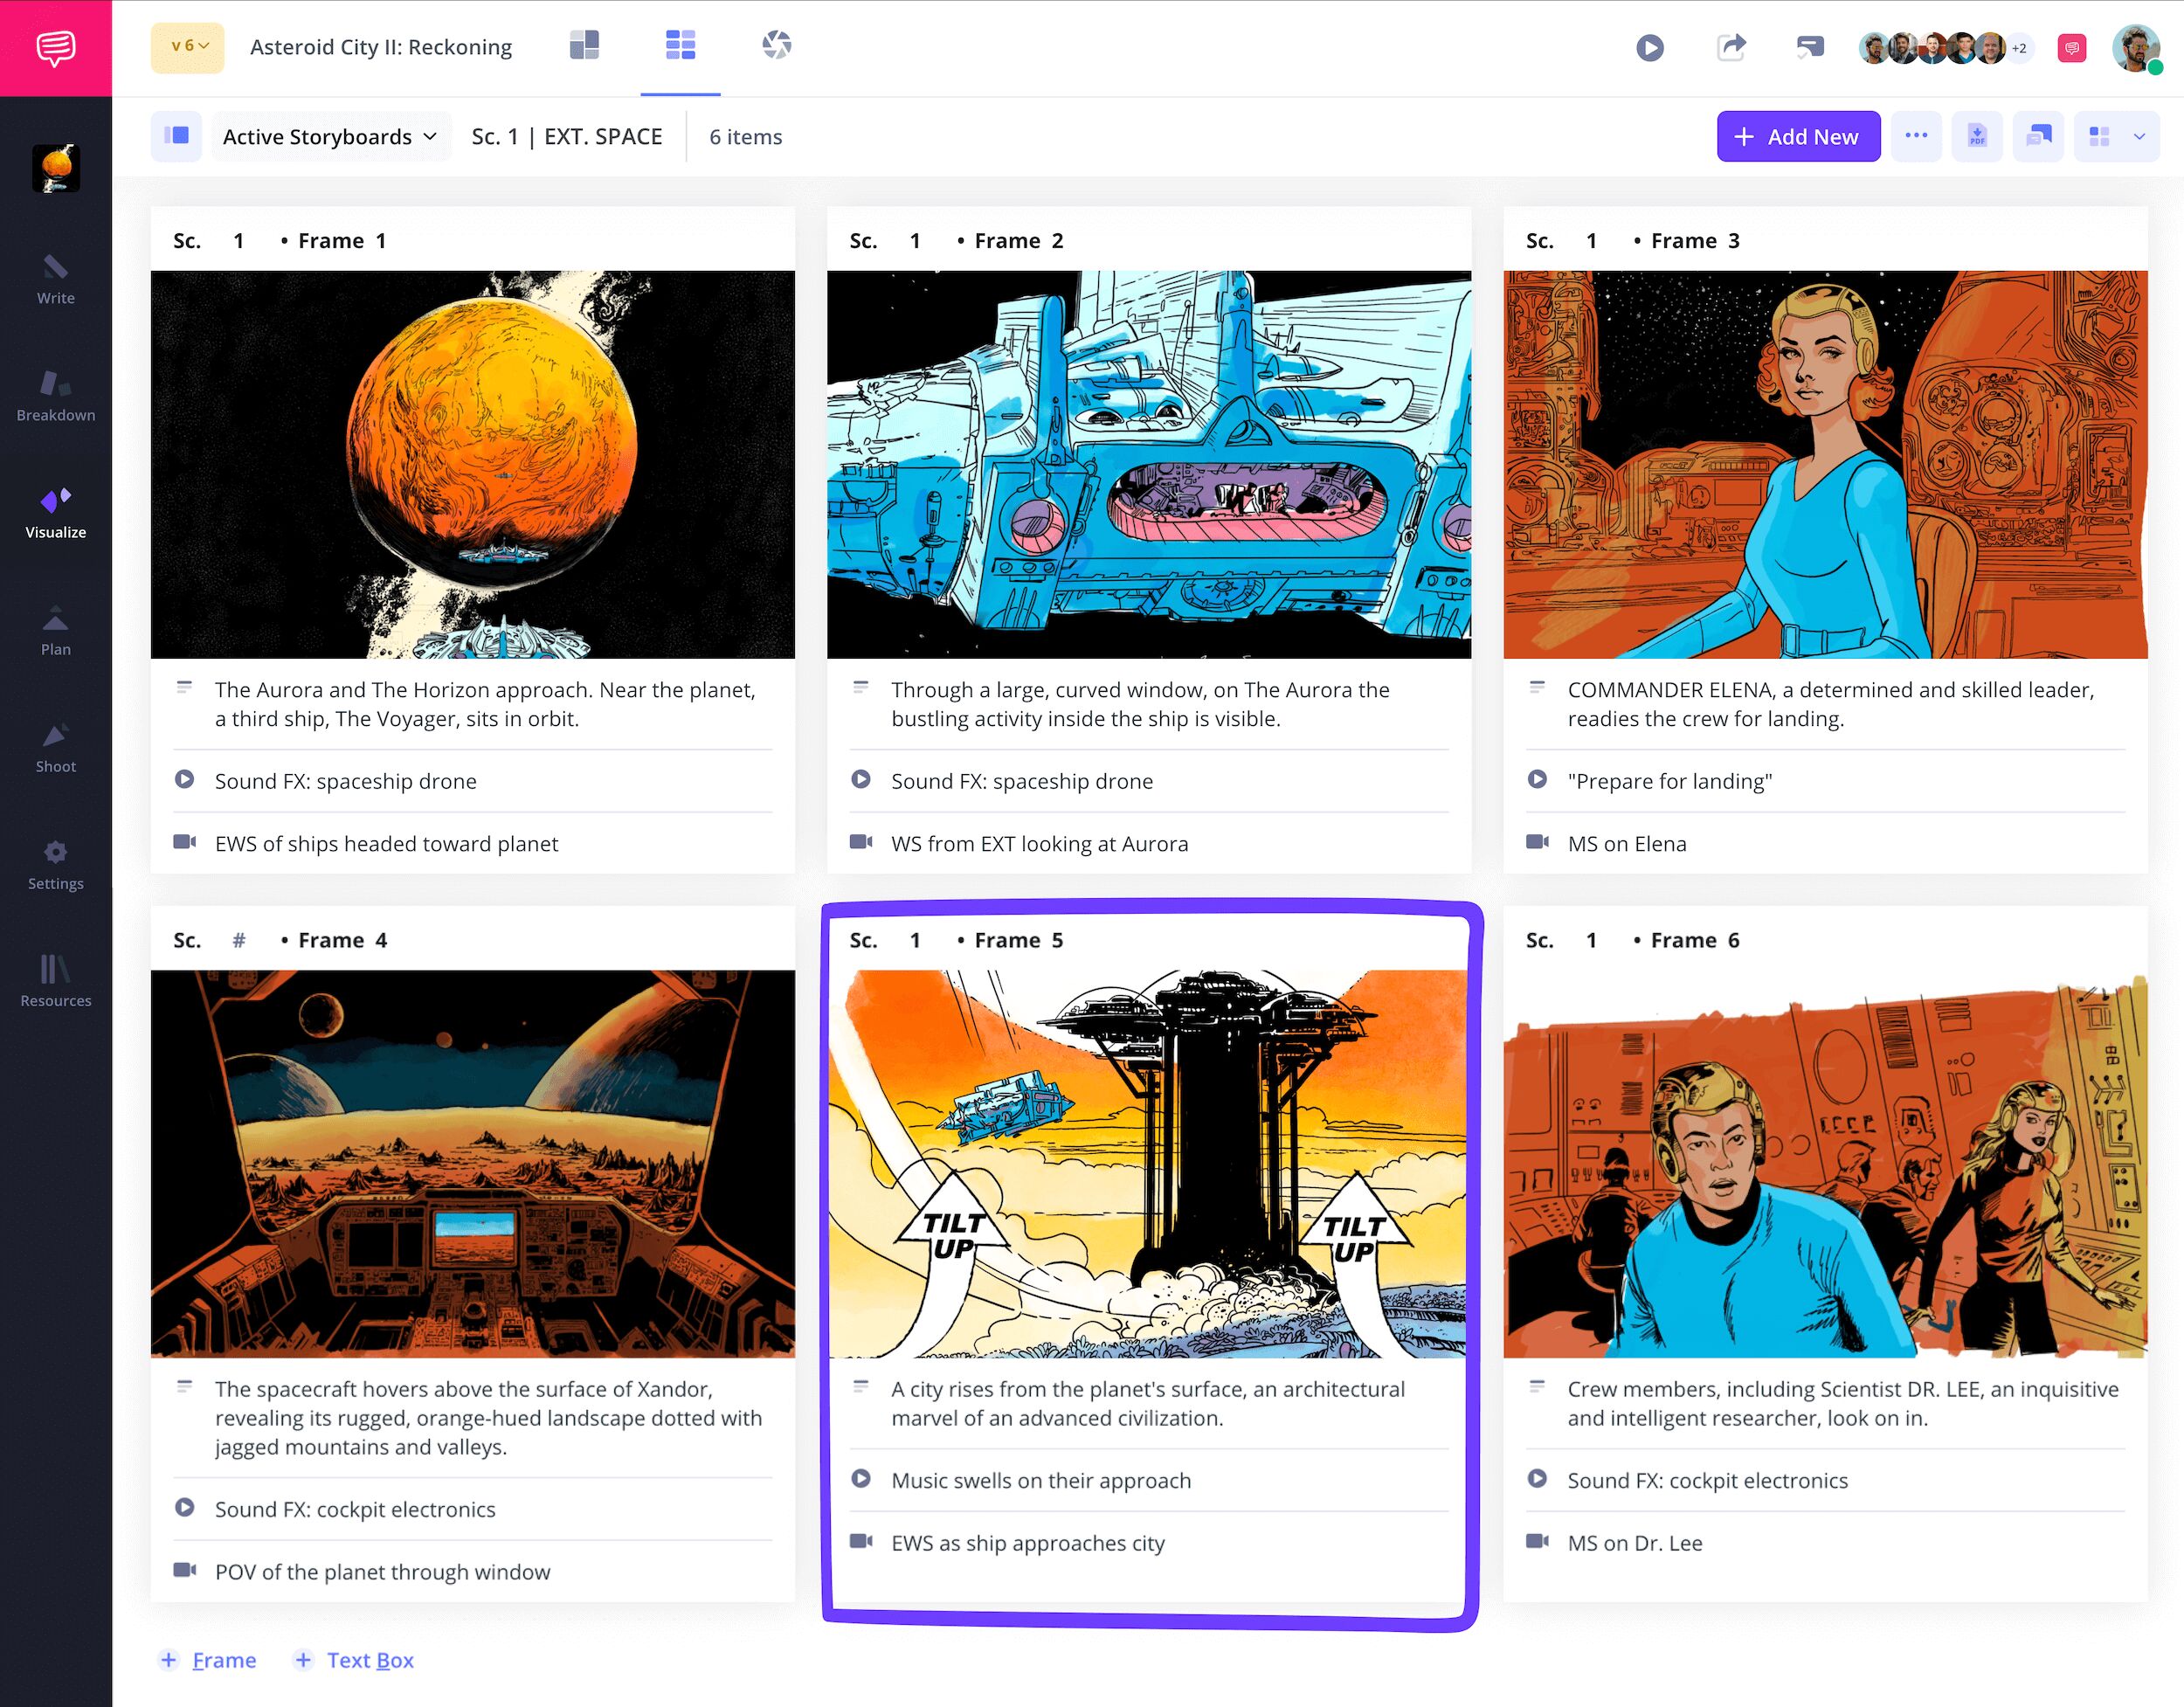2184x1707 pixels.
Task: Open the more options ellipsis button
Action: coord(1916,136)
